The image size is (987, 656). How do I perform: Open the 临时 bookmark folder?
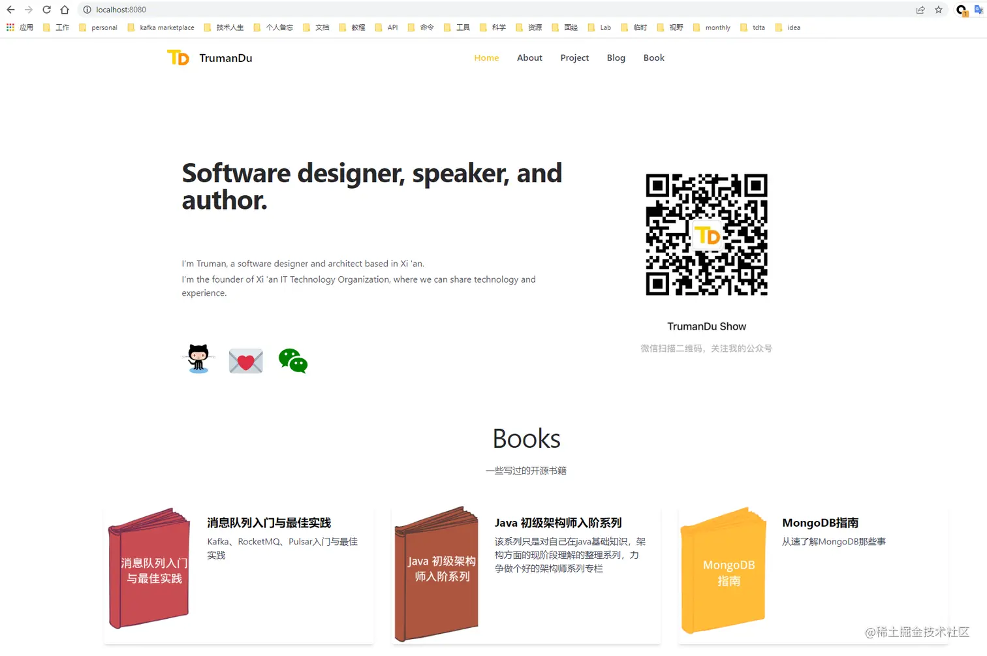pyautogui.click(x=634, y=27)
